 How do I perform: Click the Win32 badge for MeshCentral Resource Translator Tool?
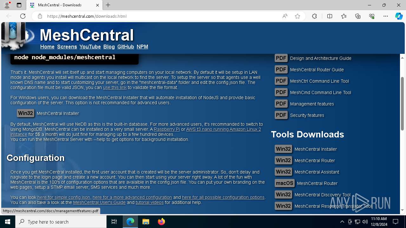[283, 206]
